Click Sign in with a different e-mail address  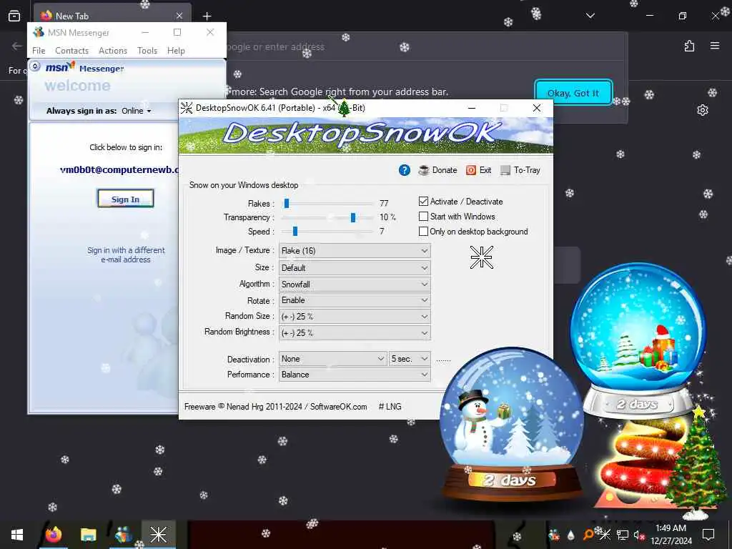coord(126,255)
